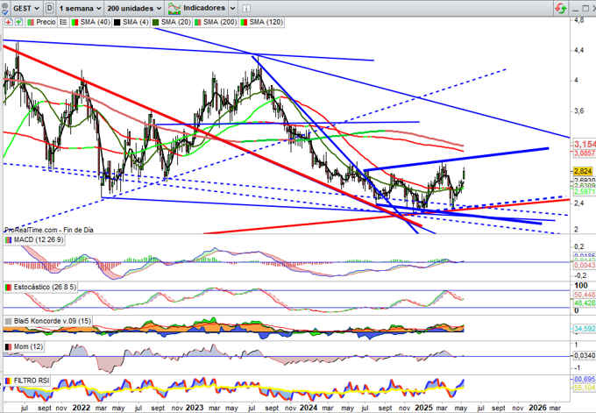The width and height of the screenshot is (596, 413).
Task: Click the dark green SMA (20) swatch
Action: pos(155,23)
